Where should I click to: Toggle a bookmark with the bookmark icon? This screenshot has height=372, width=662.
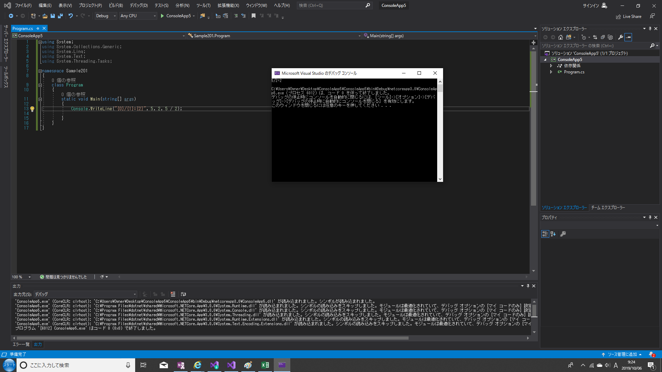[x=254, y=16]
